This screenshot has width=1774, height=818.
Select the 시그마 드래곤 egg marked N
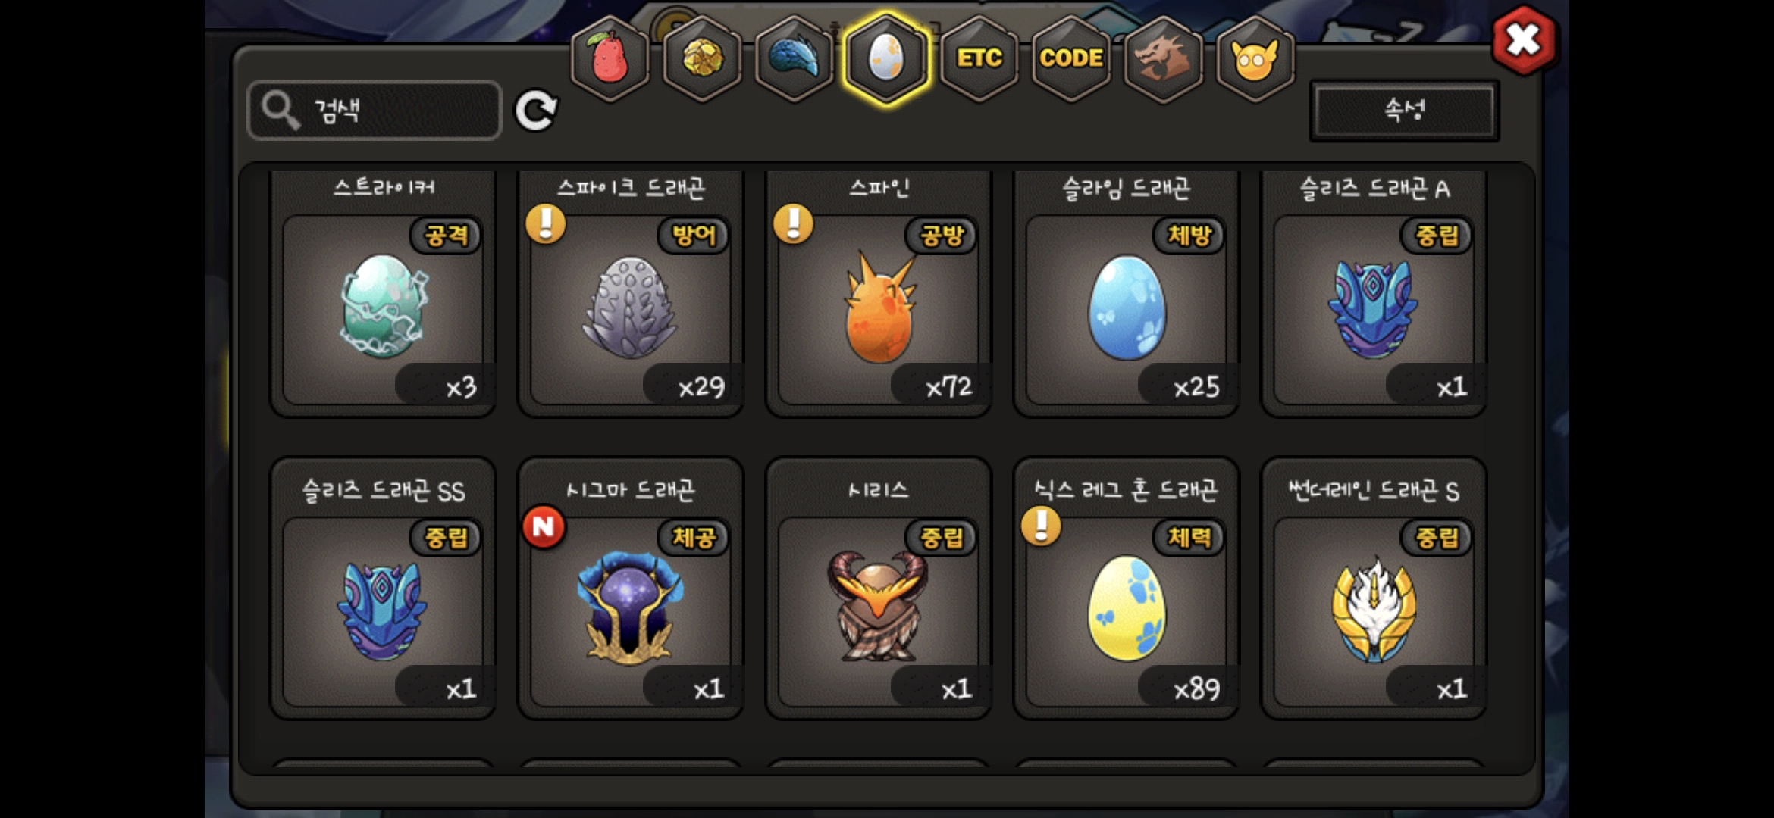tap(631, 589)
